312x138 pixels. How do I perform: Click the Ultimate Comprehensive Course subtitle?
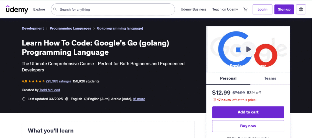click(x=103, y=67)
